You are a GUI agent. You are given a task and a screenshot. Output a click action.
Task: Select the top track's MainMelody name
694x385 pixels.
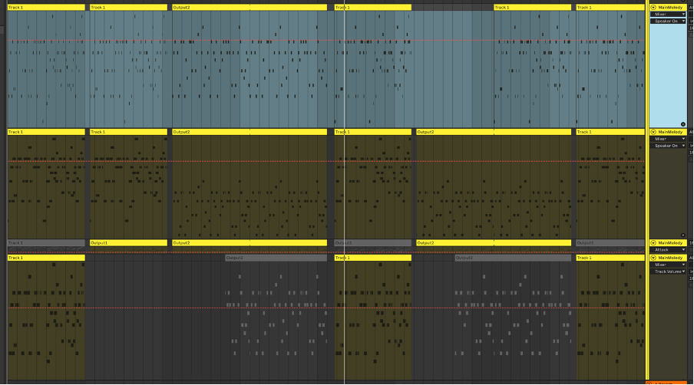670,8
